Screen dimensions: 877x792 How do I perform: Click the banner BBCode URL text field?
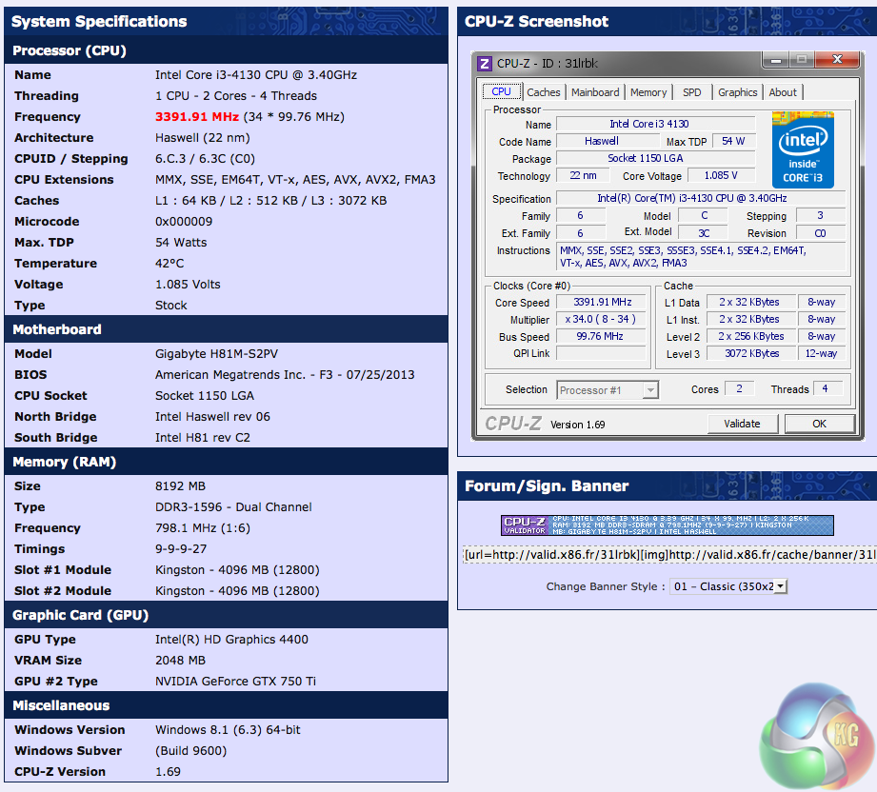668,554
